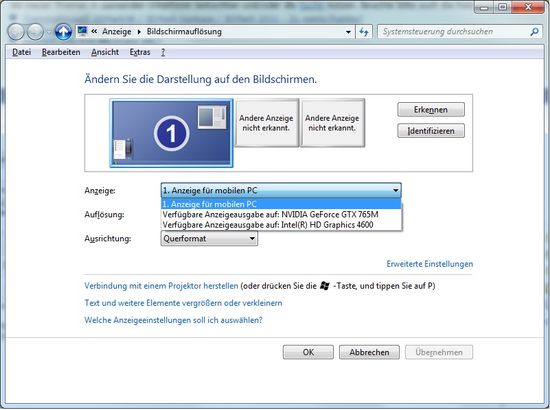Click the Back navigation arrow
Viewport: 550px width, 410px height.
(16, 32)
